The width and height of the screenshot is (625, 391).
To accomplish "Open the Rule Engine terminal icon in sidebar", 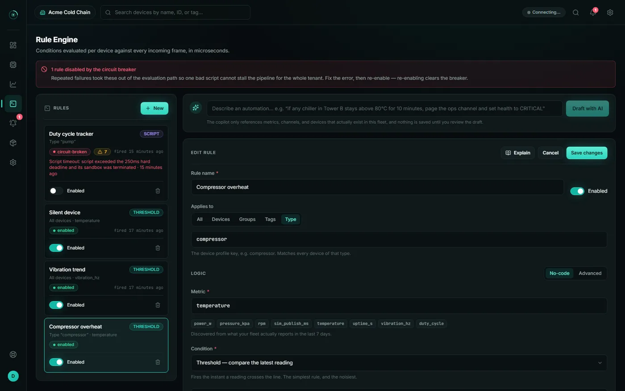I will (x=13, y=104).
